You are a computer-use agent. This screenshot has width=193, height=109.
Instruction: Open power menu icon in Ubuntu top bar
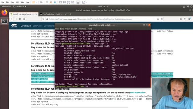point(191,7)
